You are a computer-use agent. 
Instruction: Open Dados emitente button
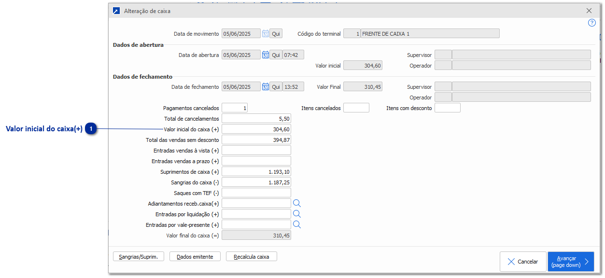[x=195, y=257]
